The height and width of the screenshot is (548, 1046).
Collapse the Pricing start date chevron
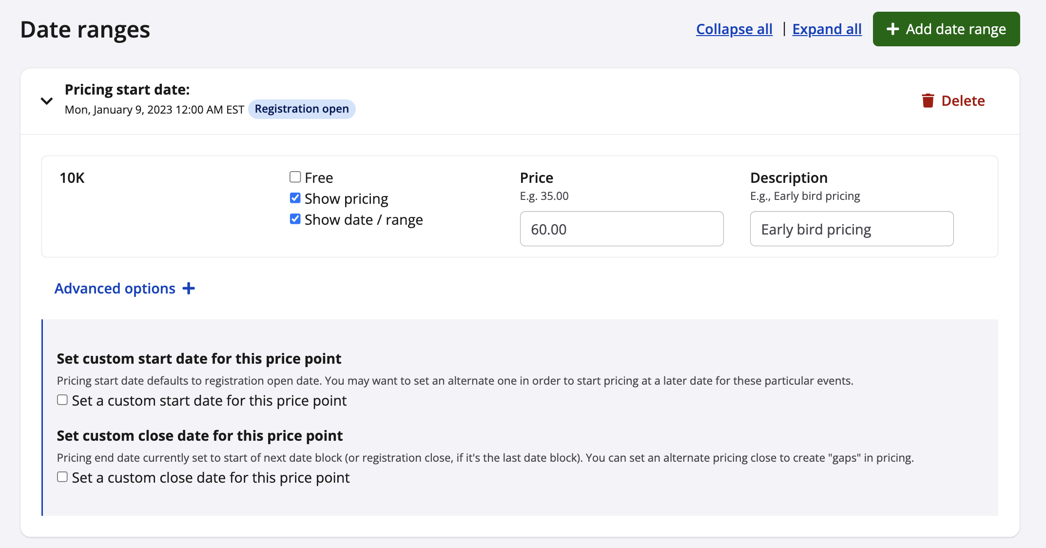pos(47,101)
